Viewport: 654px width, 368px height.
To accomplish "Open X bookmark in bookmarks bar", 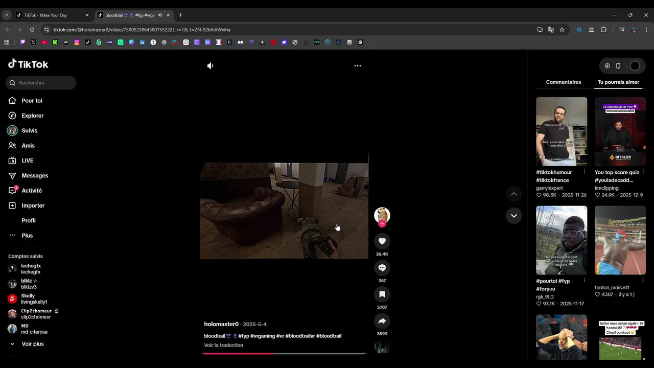I will [x=33, y=42].
